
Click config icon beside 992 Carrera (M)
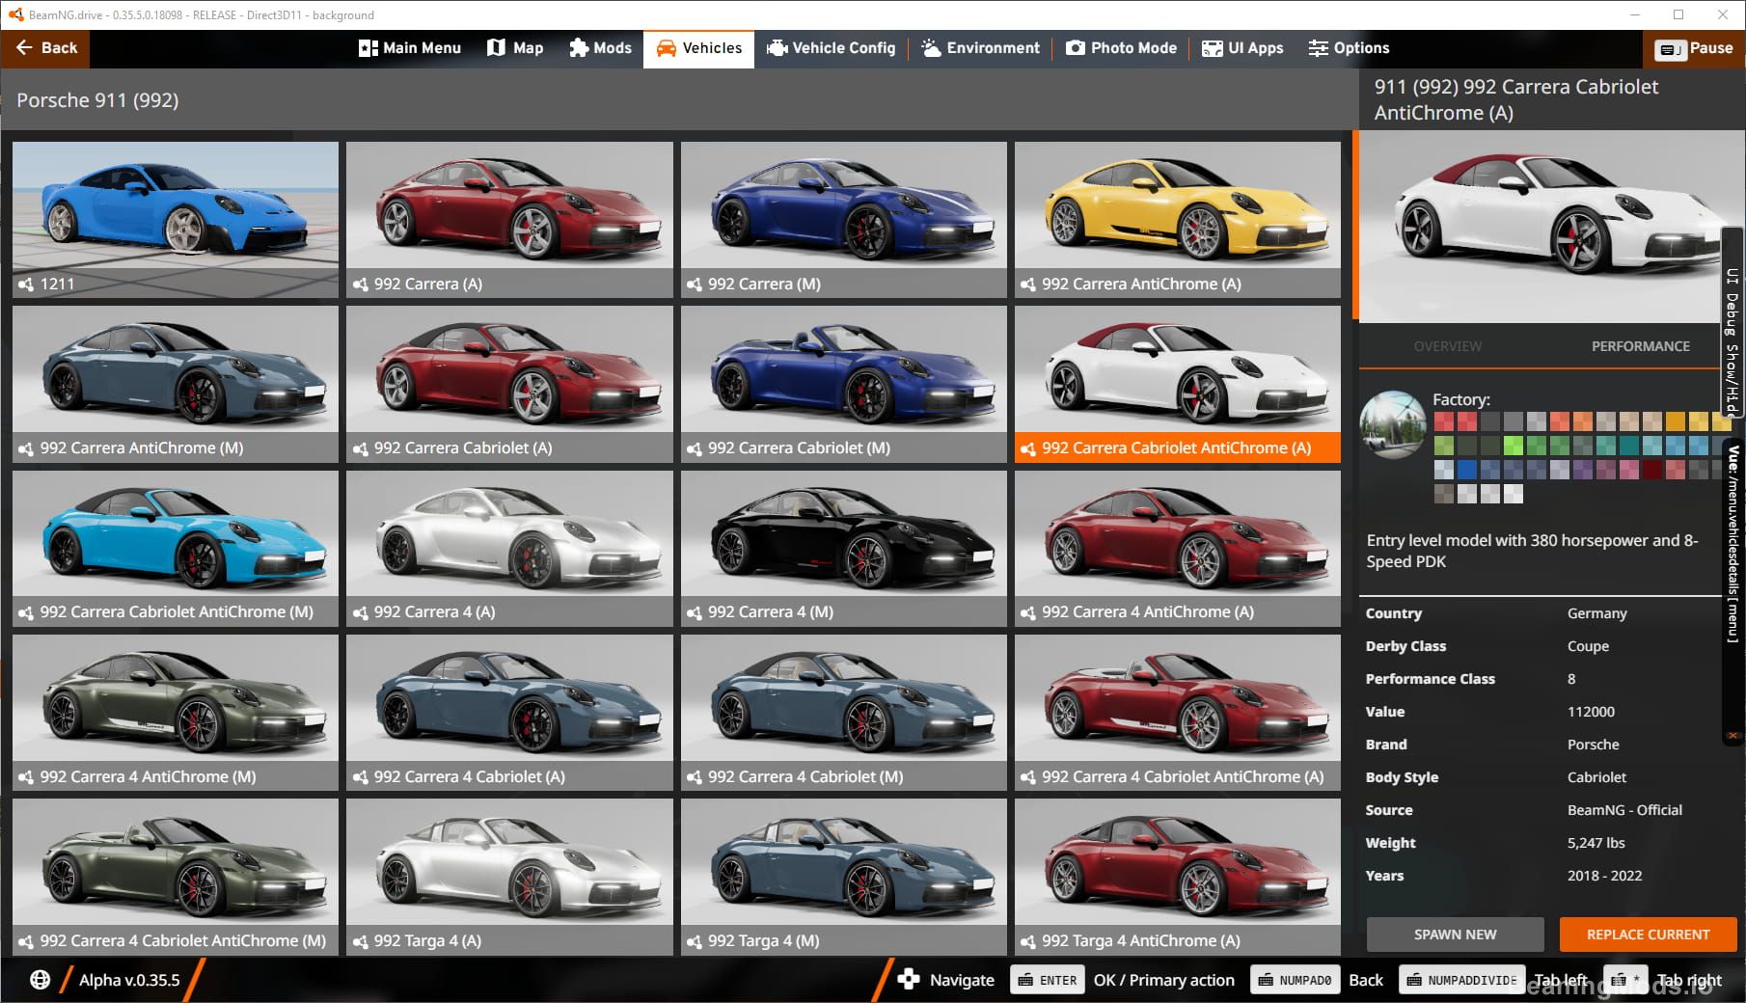[694, 285]
